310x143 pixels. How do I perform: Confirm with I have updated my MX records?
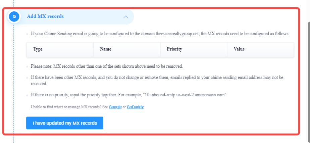click(x=65, y=123)
